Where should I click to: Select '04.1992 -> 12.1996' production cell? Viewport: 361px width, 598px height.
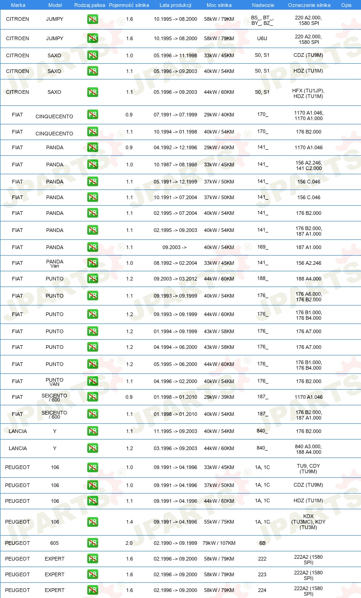tap(175, 147)
